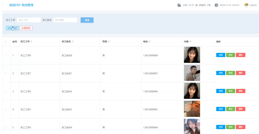
Task: Check the checkbox for row 1
Action: point(6,55)
